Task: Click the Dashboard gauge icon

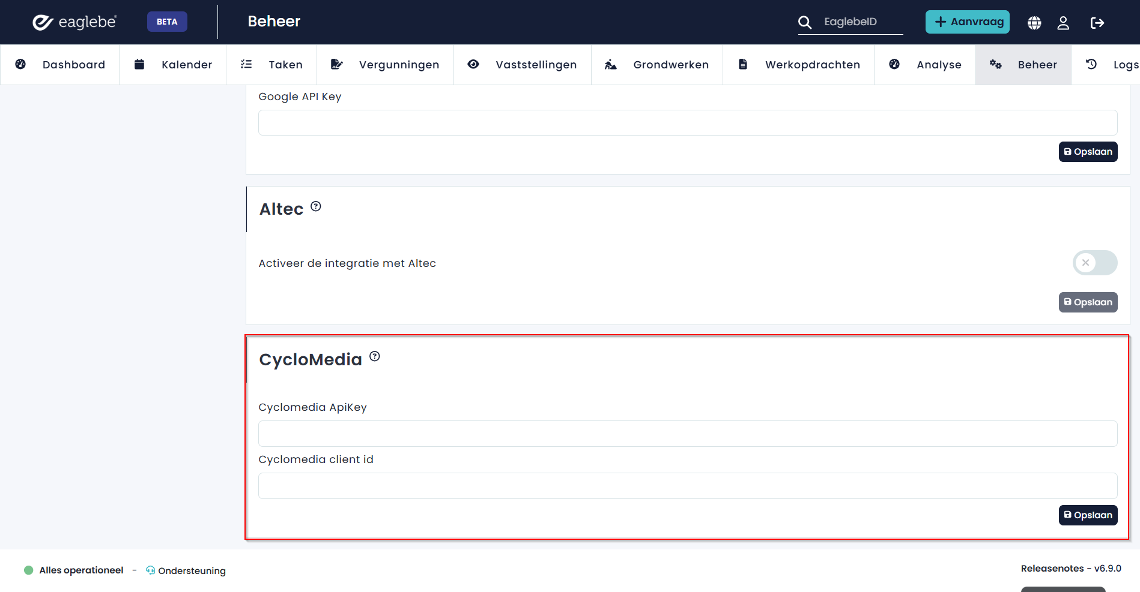Action: point(20,64)
